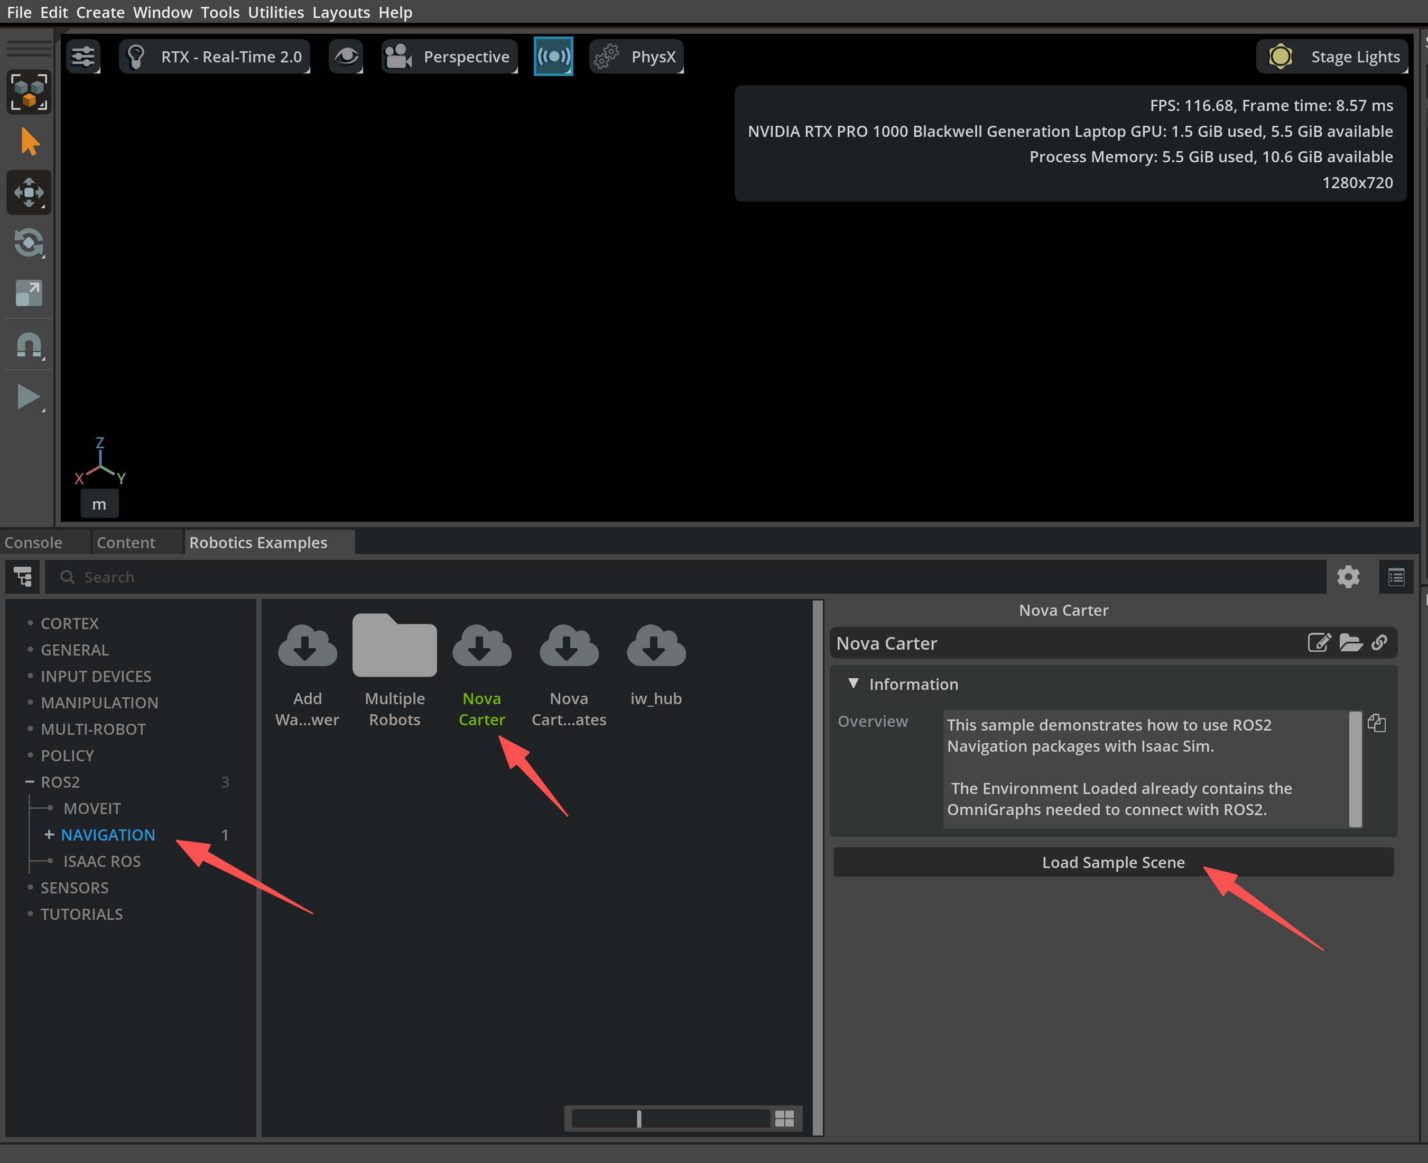Open the Layouts menu
This screenshot has height=1163, width=1428.
[x=341, y=12]
